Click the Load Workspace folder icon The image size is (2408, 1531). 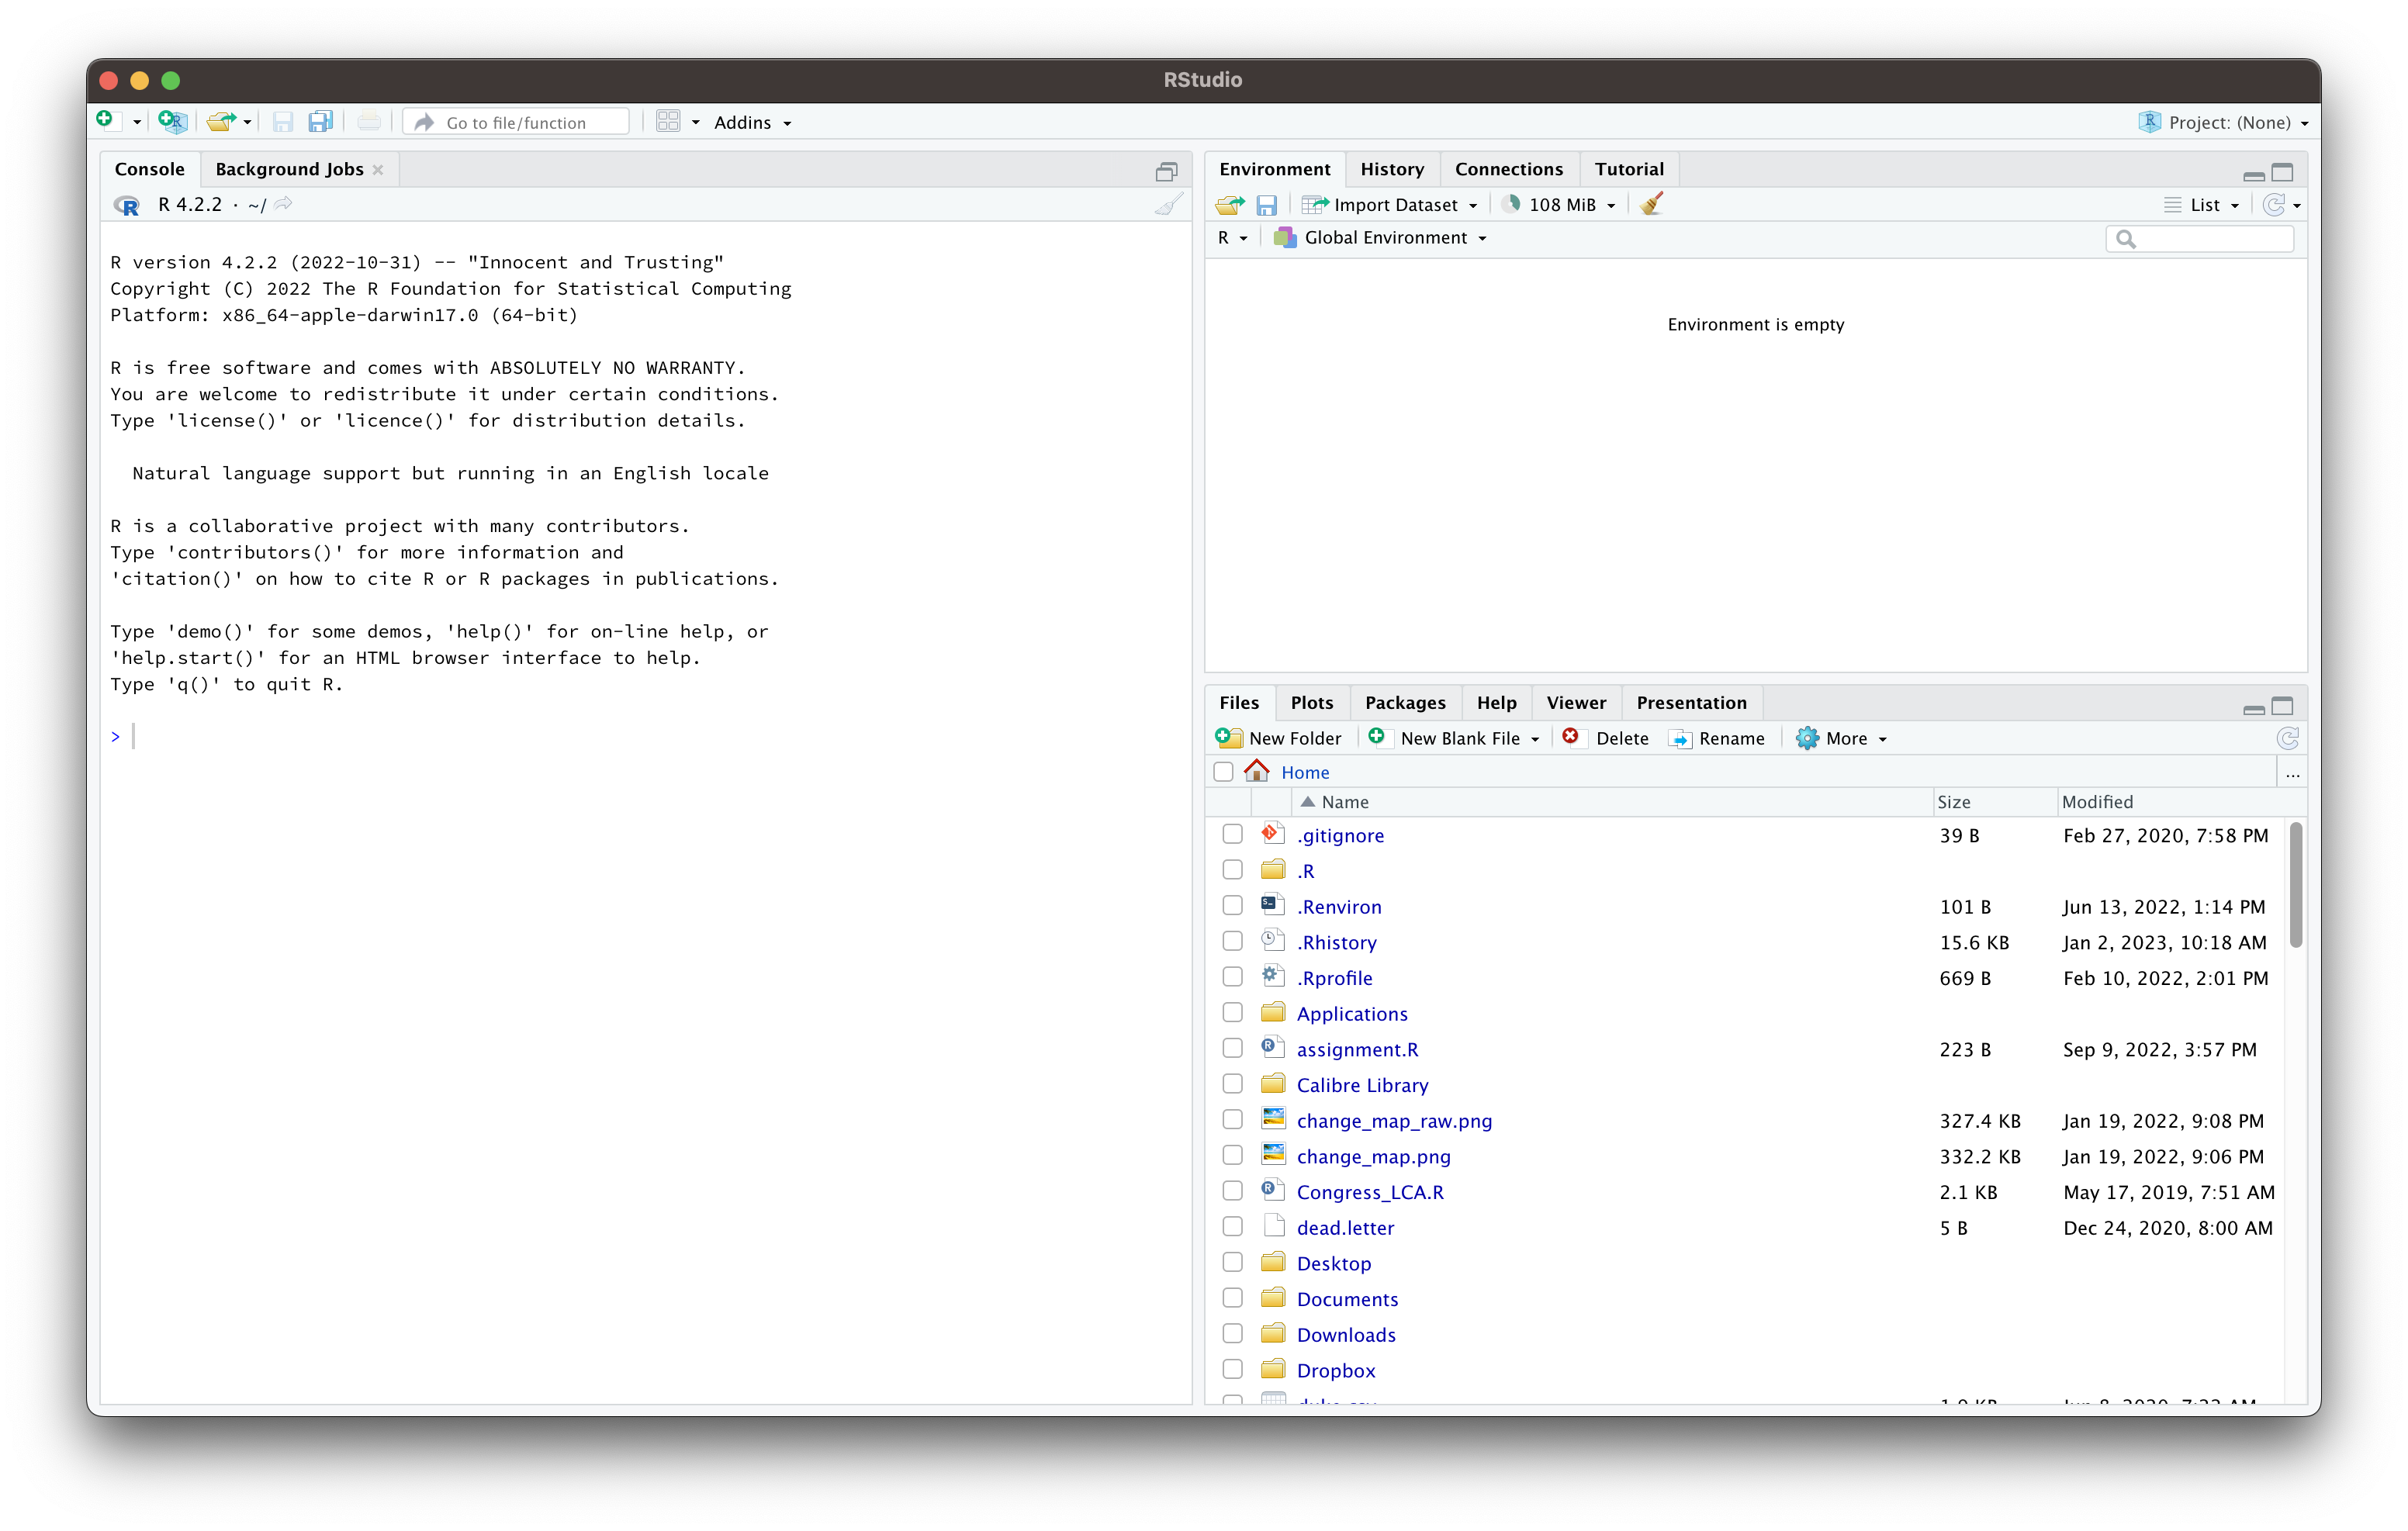tap(1229, 205)
